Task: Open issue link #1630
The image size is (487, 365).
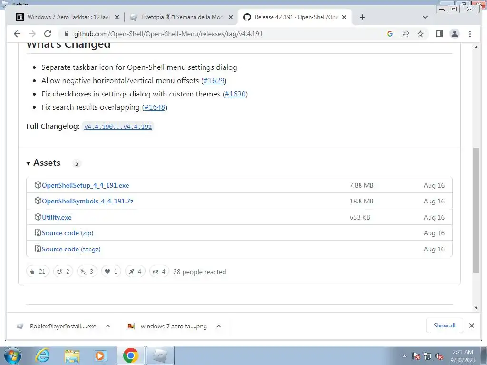Action: 235,94
